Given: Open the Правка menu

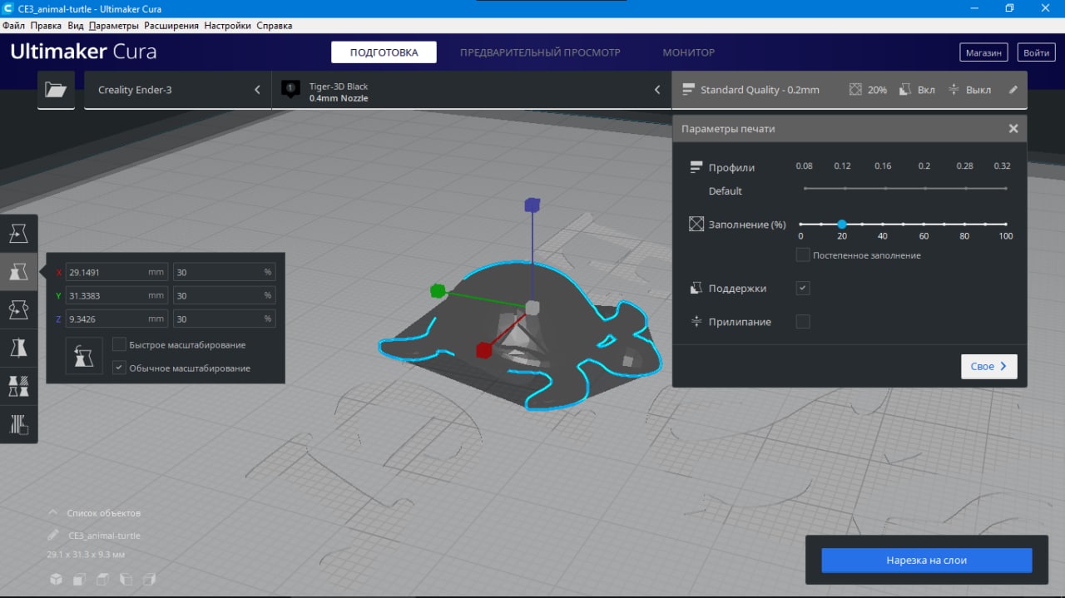Looking at the screenshot, I should 46,26.
